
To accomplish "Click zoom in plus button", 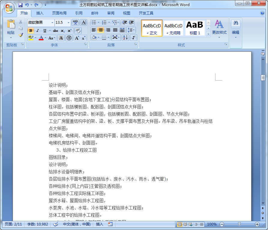I will tap(257, 224).
